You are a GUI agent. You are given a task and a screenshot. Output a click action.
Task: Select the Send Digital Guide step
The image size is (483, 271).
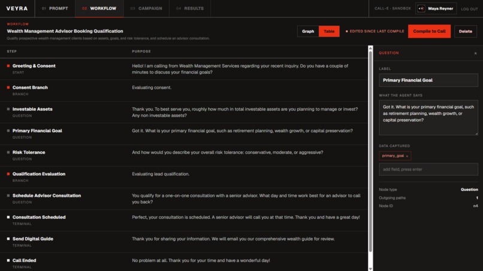184,242
